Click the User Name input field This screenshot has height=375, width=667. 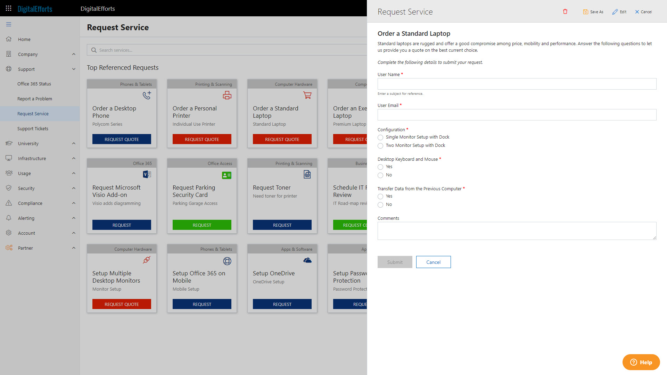coord(517,84)
